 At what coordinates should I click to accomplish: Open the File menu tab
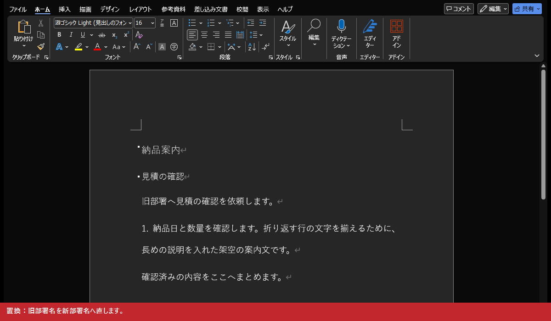coord(18,9)
